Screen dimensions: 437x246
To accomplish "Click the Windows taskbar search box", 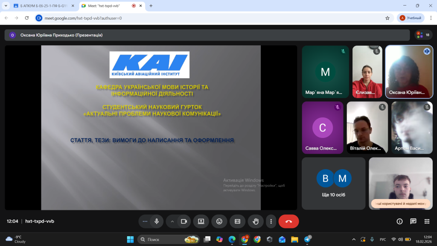I will (169, 239).
